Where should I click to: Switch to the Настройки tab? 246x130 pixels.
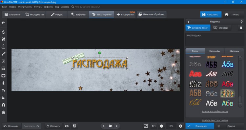pyautogui.click(x=215, y=51)
